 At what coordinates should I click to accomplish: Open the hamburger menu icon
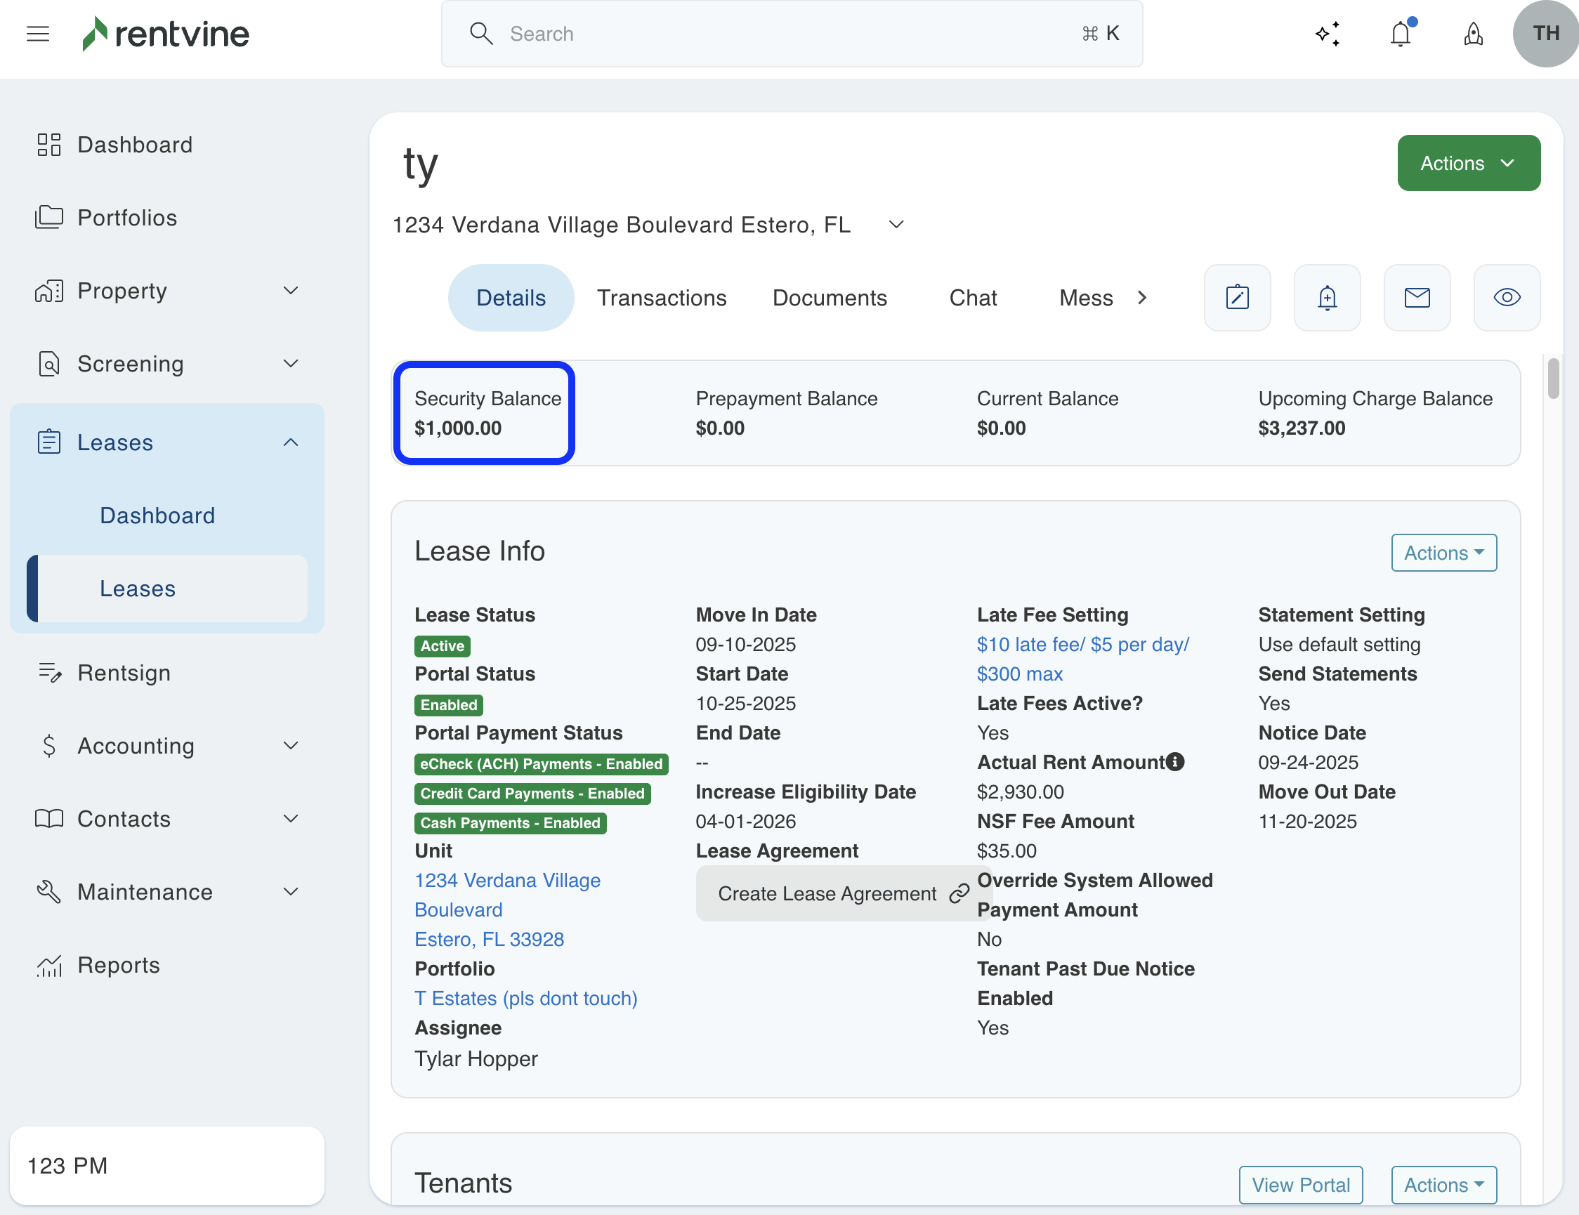[x=38, y=34]
